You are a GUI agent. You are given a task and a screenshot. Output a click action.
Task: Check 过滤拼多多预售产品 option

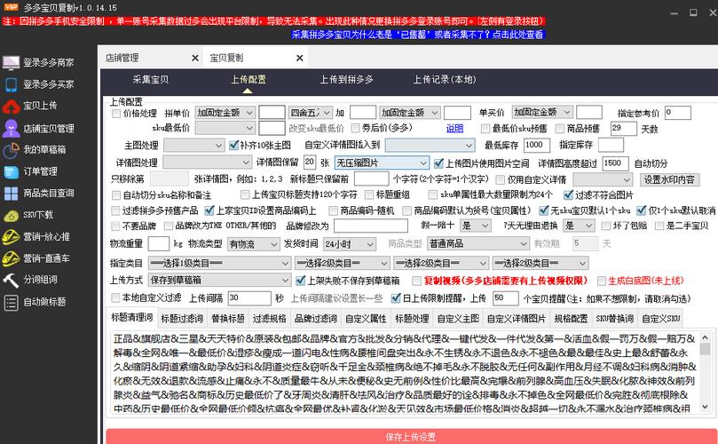coord(116,210)
